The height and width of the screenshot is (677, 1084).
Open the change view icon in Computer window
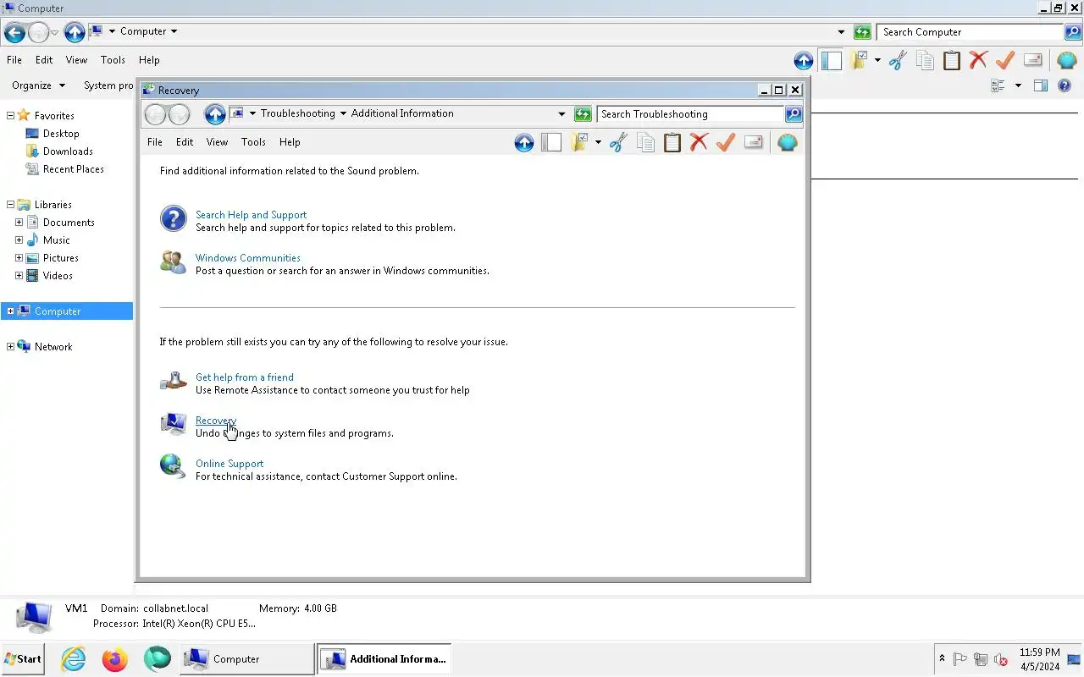(998, 85)
